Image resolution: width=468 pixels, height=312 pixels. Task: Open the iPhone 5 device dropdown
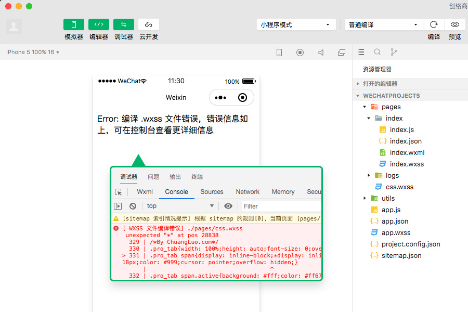coord(31,52)
